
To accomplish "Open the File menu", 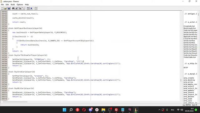I will point(2,4).
